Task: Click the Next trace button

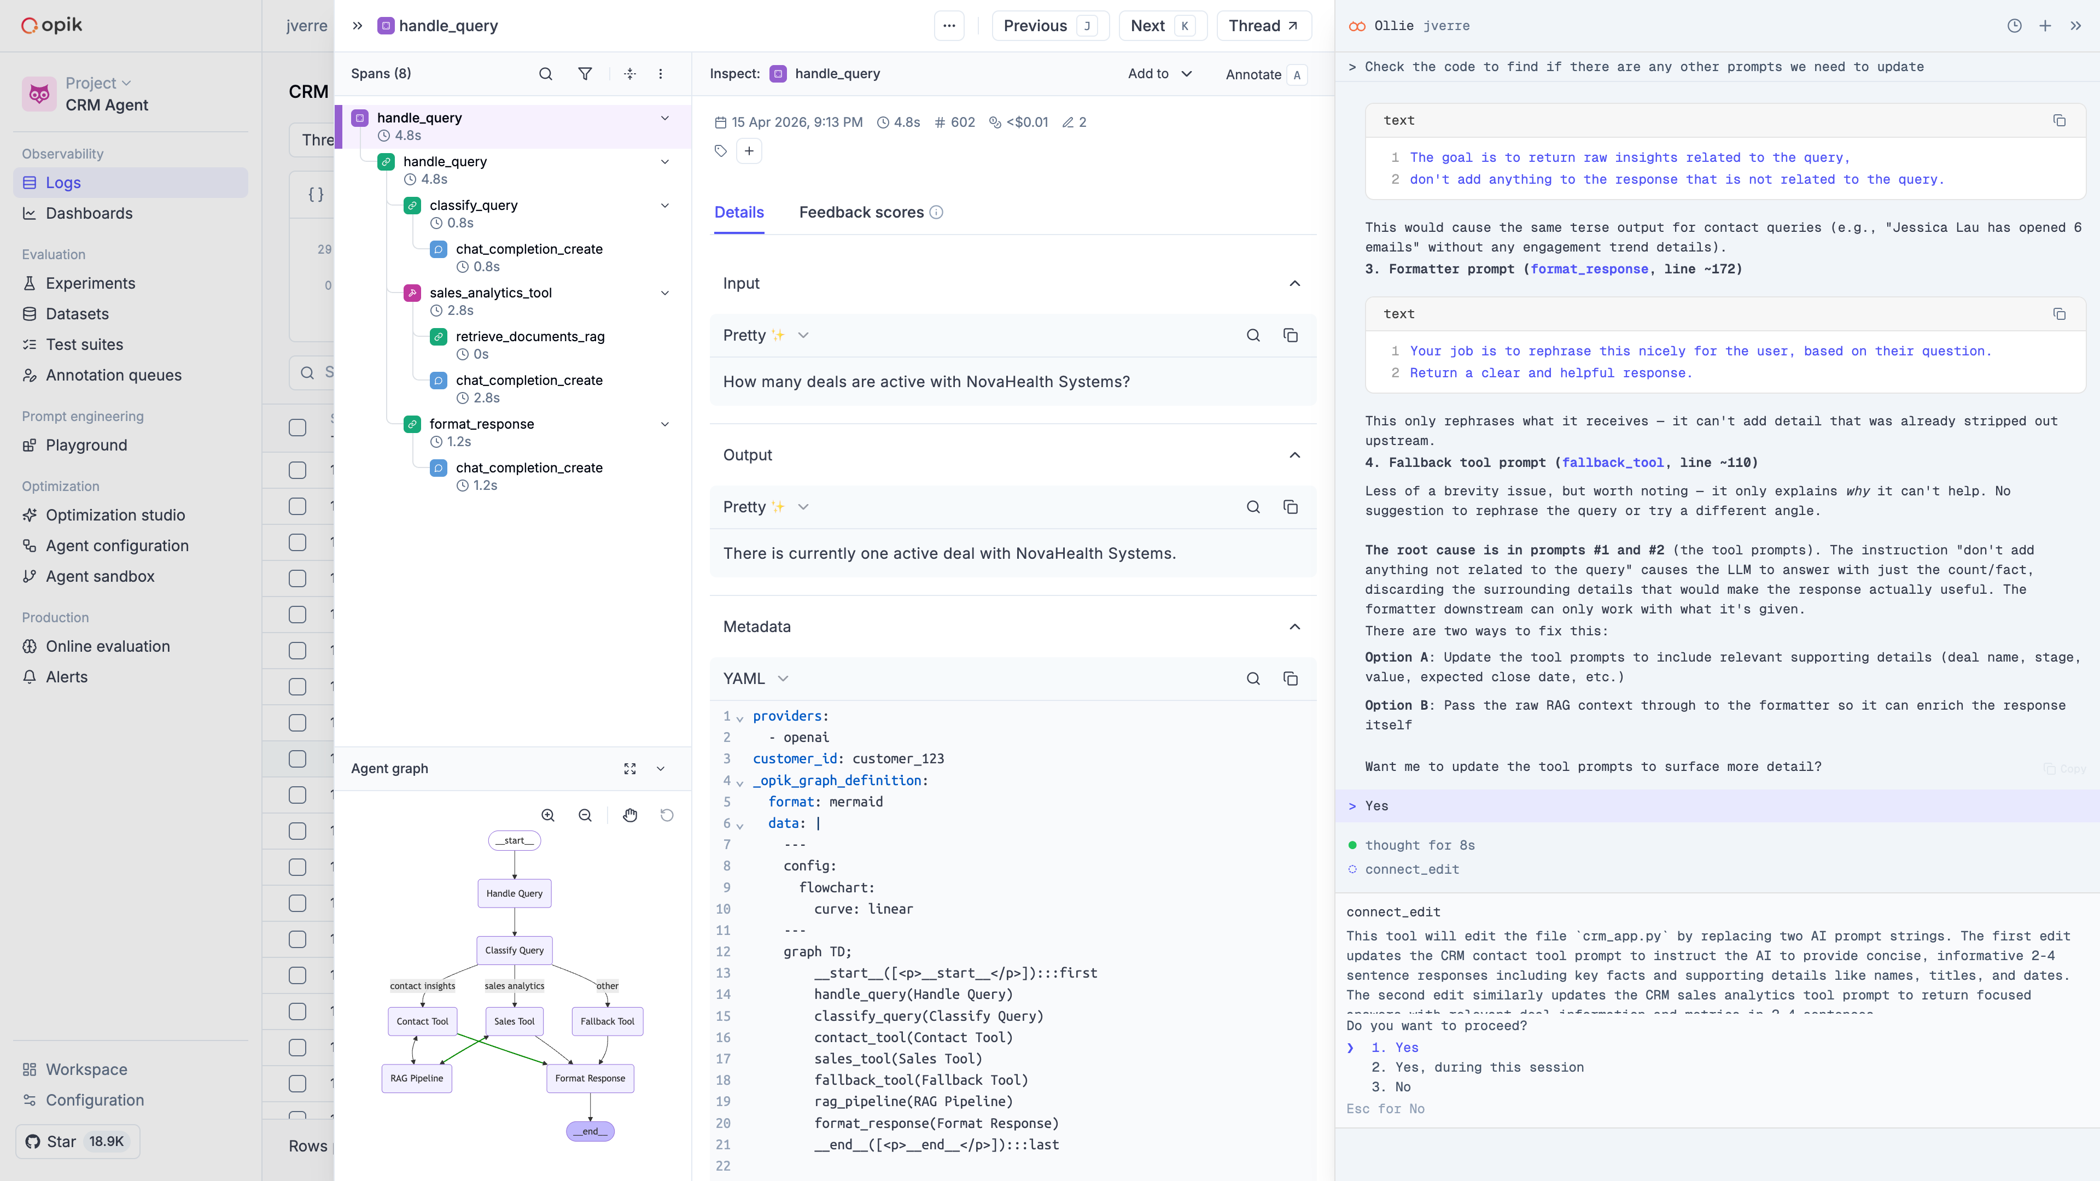Action: pyautogui.click(x=1162, y=25)
